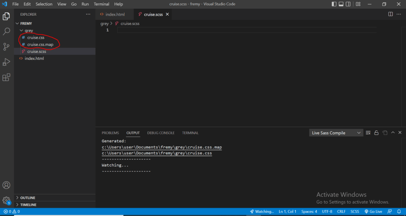Image resolution: width=406 pixels, height=216 pixels.
Task: Stop Sass watching via Watching... status
Action: [262, 211]
